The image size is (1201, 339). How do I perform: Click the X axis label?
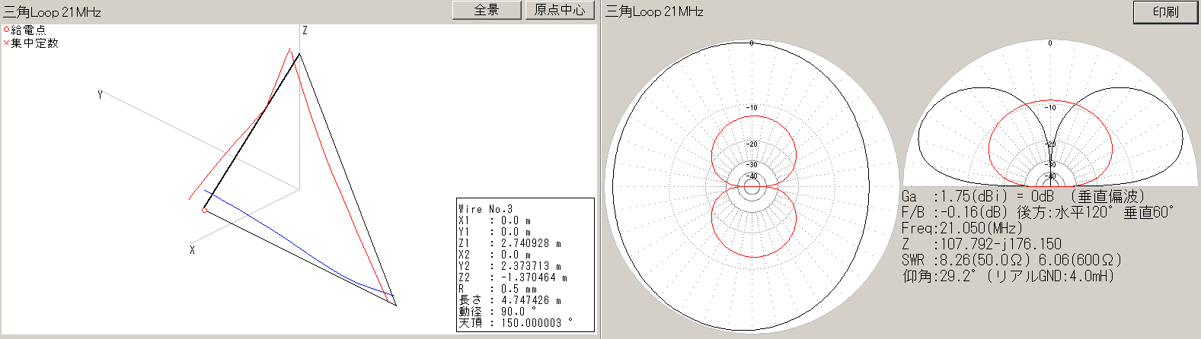tap(192, 249)
